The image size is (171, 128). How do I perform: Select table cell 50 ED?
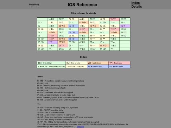pos(94,19)
